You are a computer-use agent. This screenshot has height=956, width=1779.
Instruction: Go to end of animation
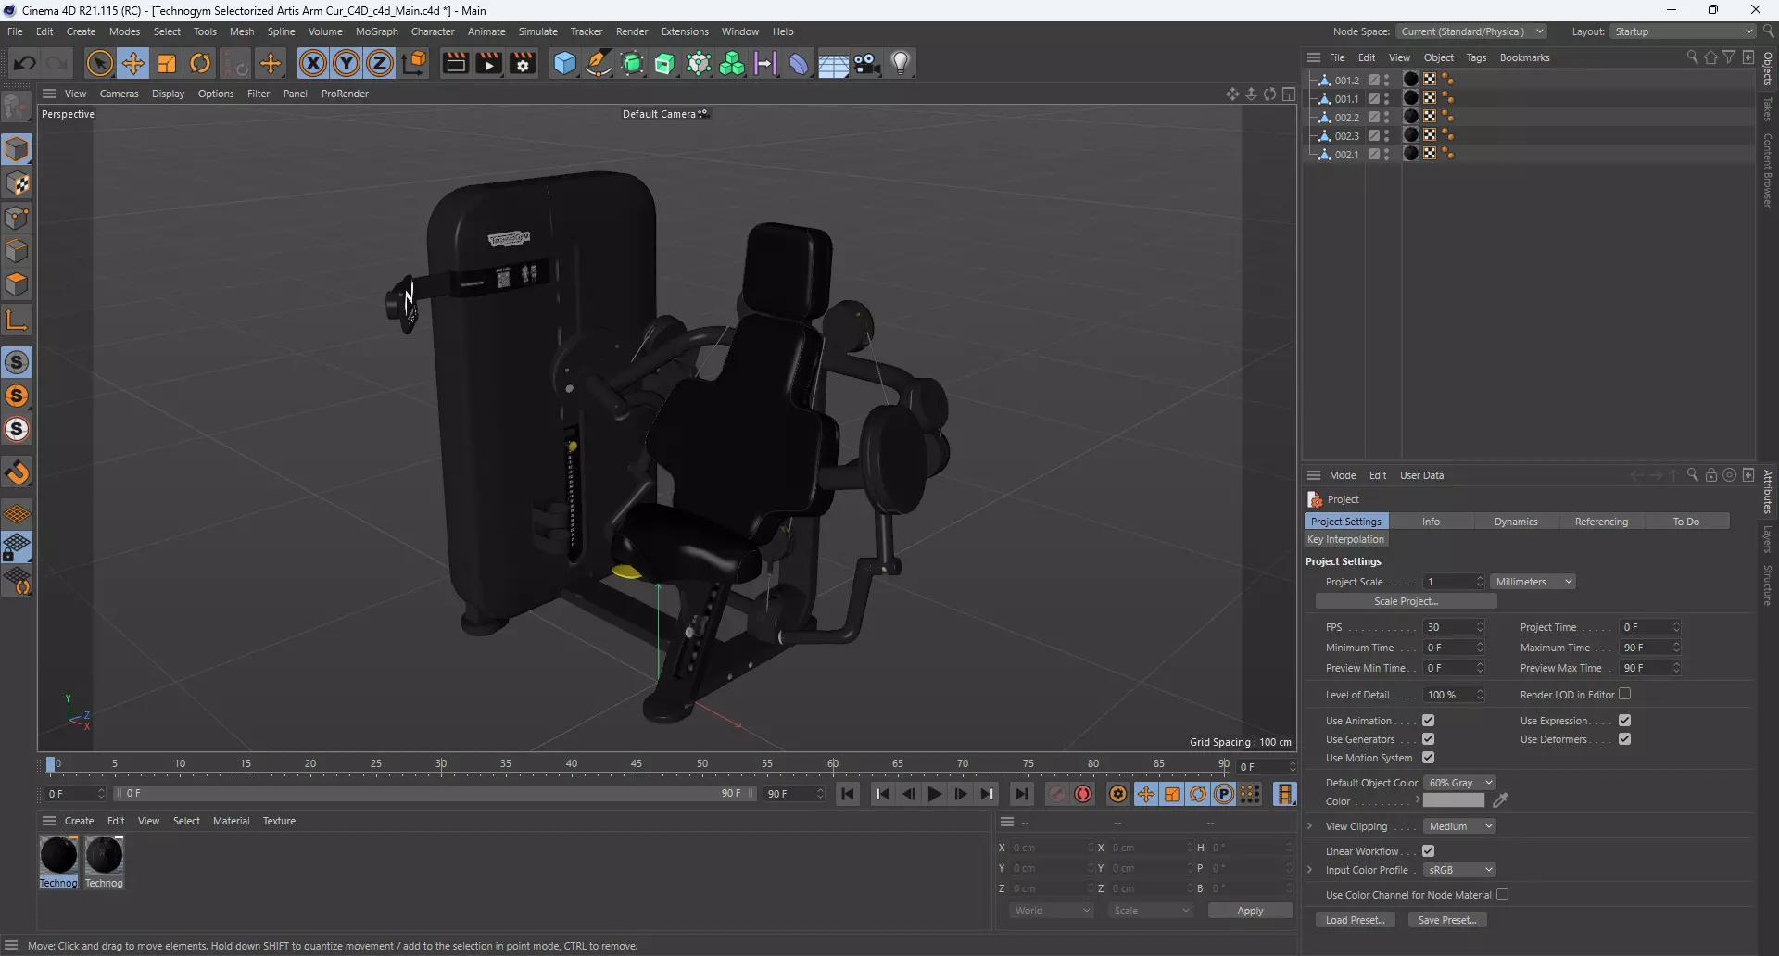pos(1021,794)
